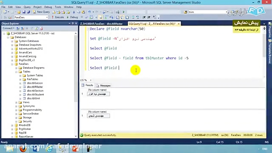This screenshot has width=272, height=153.
Task: Decrease indent of the selected lines
Action: [x=144, y=17]
